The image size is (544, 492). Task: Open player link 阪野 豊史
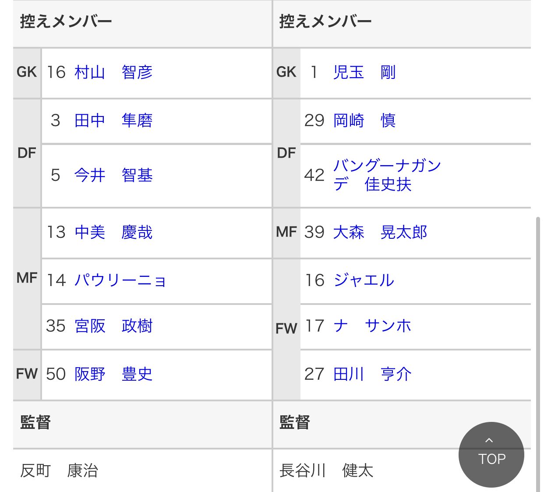click(x=113, y=374)
